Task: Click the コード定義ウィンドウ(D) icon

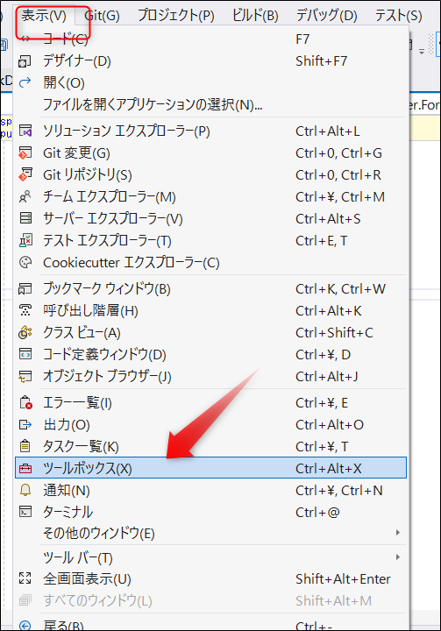Action: [x=25, y=355]
